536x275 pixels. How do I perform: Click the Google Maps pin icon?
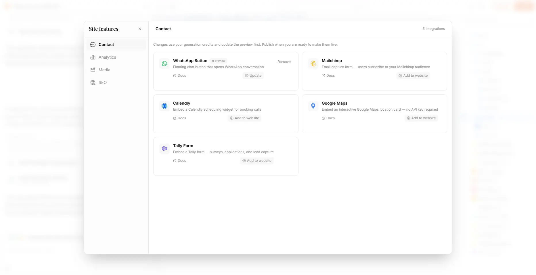coord(313,106)
